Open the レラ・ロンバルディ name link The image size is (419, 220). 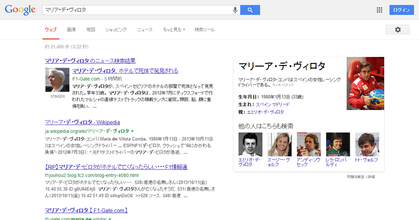(336, 162)
